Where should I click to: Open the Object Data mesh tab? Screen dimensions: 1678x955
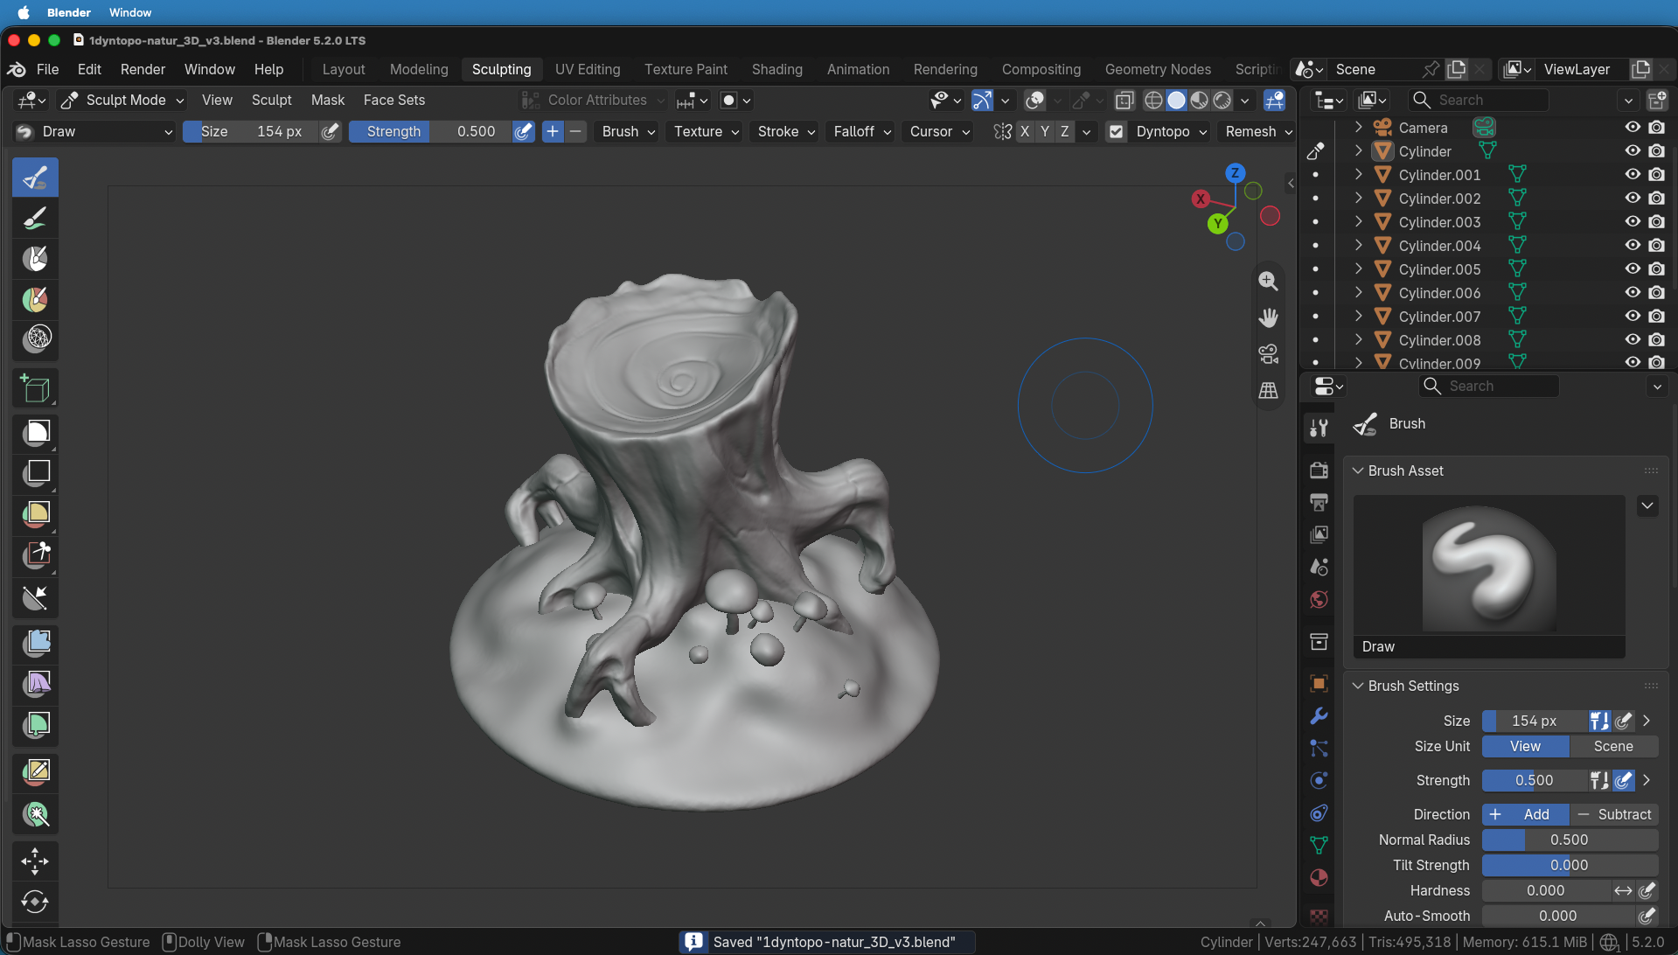tap(1319, 846)
